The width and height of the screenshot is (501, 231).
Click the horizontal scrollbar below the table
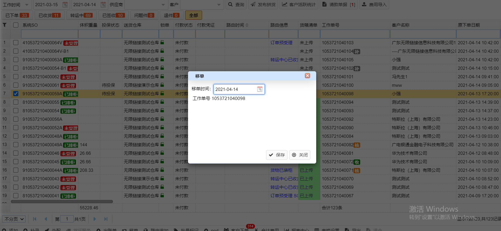(x=62, y=202)
